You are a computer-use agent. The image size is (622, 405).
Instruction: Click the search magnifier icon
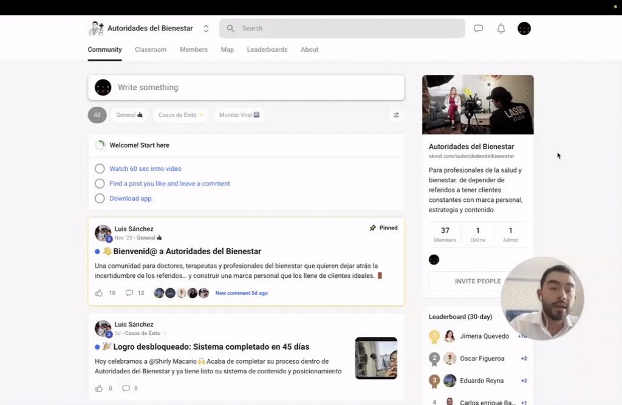tap(230, 28)
